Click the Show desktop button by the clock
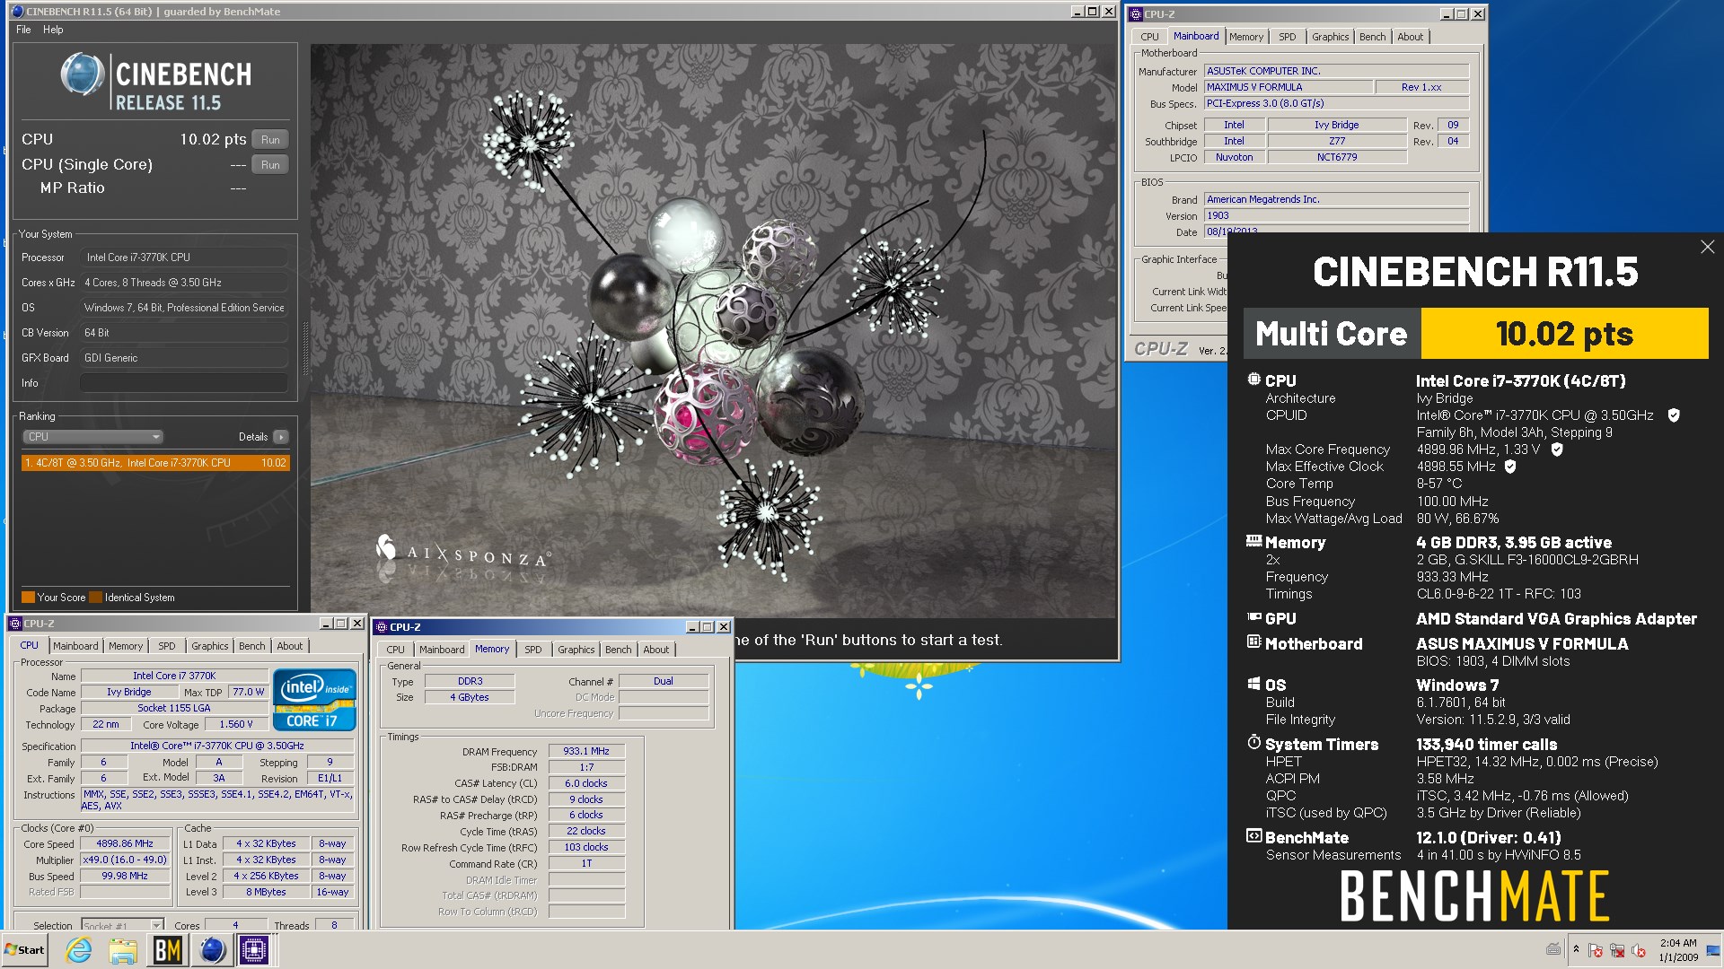Screen dimensions: 1724x969 coord(1713,950)
